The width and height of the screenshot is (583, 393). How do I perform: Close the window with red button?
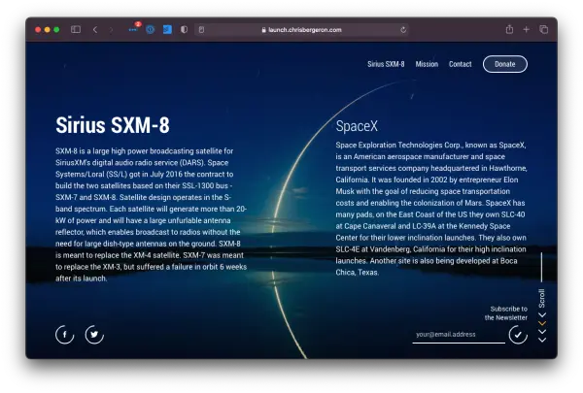click(38, 30)
